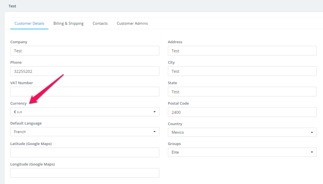The width and height of the screenshot is (323, 184).
Task: Click the Default Language dropdown caret
Action: click(x=155, y=132)
